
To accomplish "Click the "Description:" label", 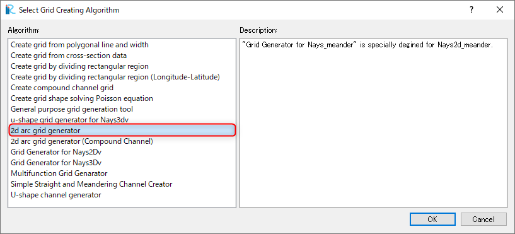I will (x=258, y=30).
